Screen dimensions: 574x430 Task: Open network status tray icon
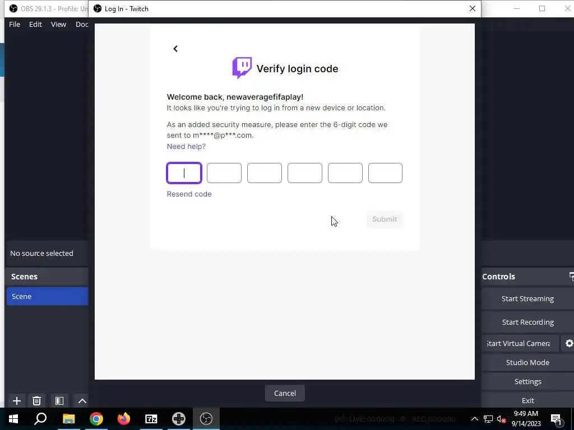click(x=488, y=419)
